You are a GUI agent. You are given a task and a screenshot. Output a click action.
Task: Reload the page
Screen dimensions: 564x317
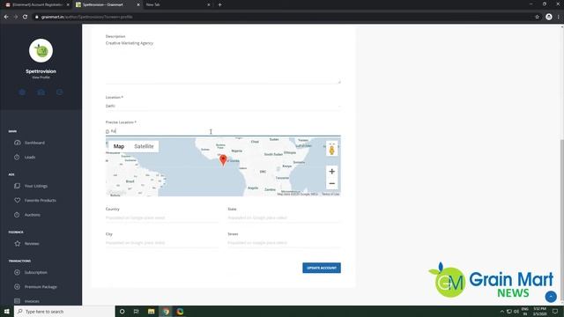point(26,17)
